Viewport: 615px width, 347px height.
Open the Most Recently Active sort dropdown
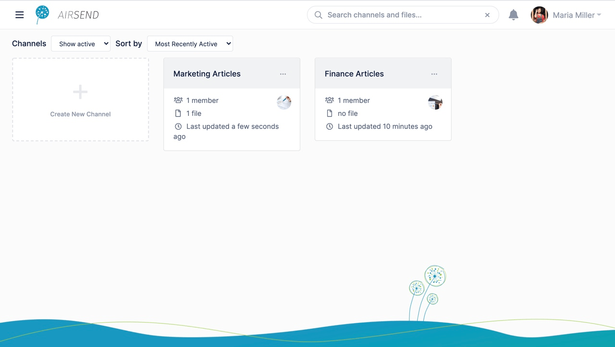(x=190, y=44)
